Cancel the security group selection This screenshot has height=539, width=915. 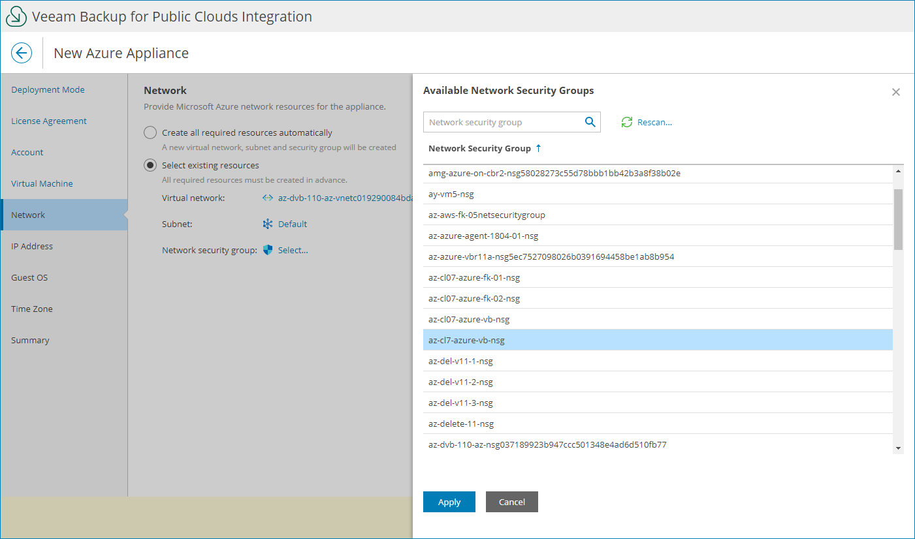511,502
